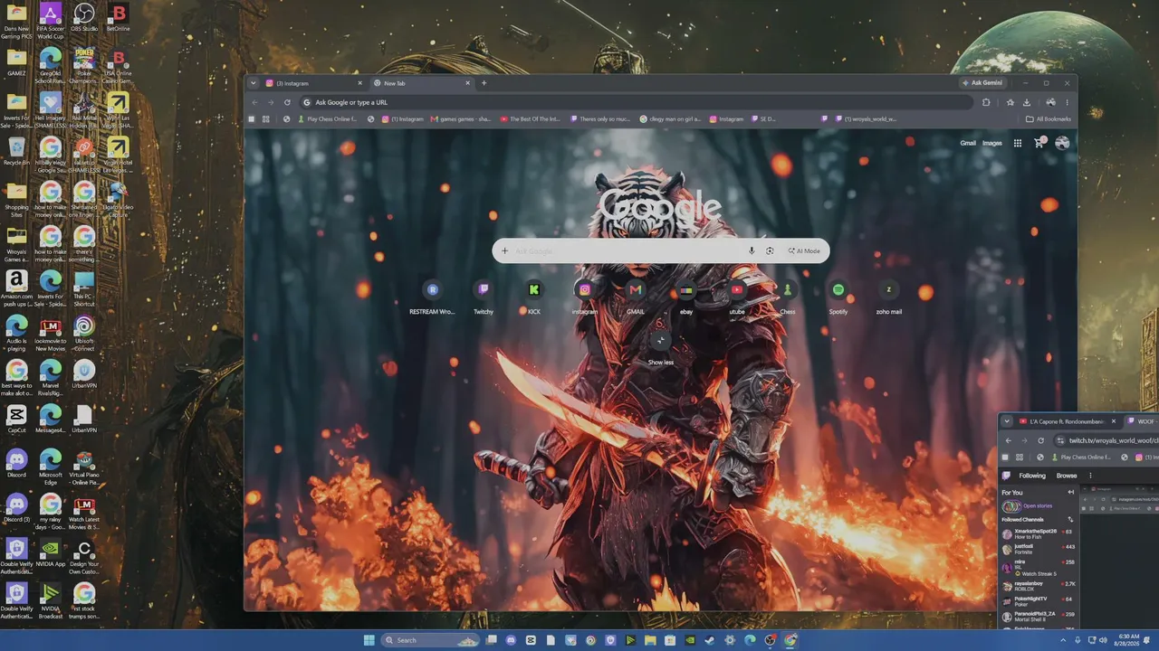Open the zoho mail shortcut tile

coord(889,297)
